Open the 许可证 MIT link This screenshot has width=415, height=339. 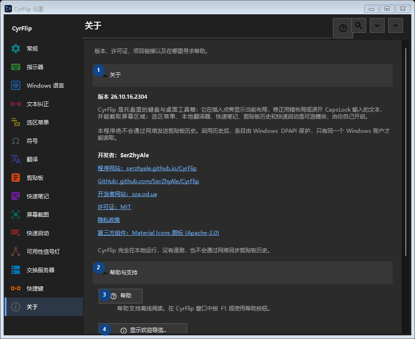click(x=114, y=207)
